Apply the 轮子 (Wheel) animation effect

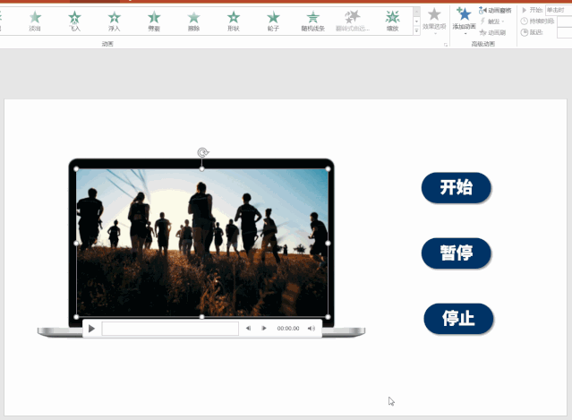pyautogui.click(x=273, y=21)
